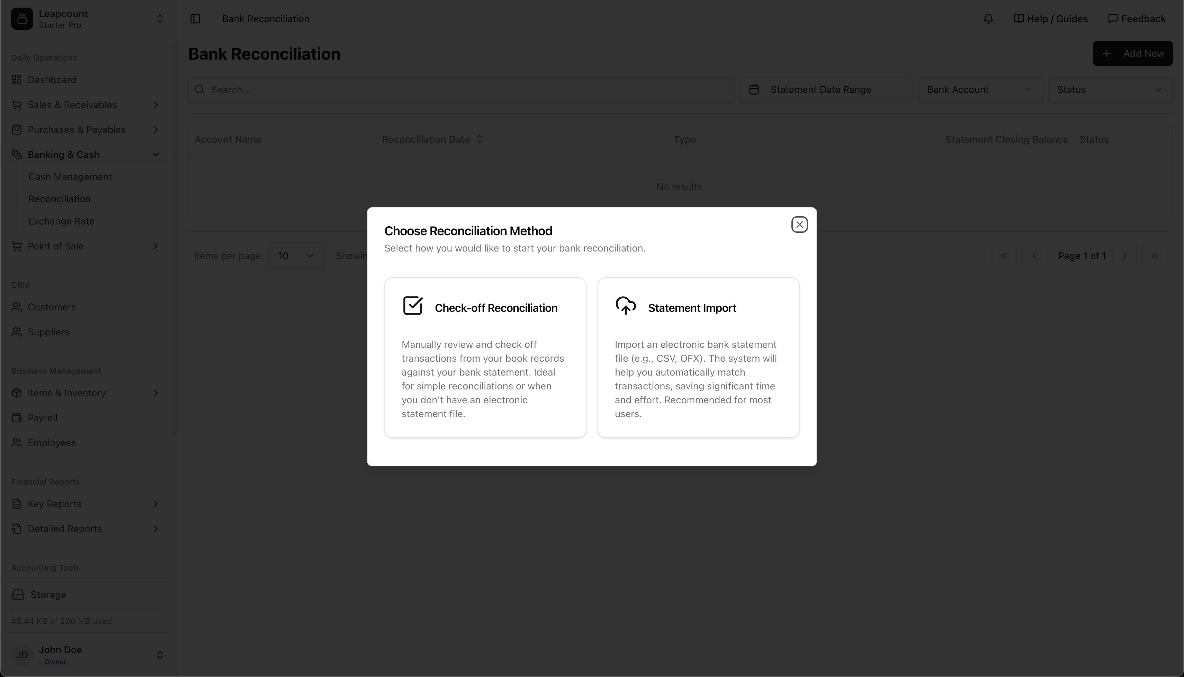Viewport: 1184px width, 677px height.
Task: Click the JD avatar
Action: click(x=22, y=655)
